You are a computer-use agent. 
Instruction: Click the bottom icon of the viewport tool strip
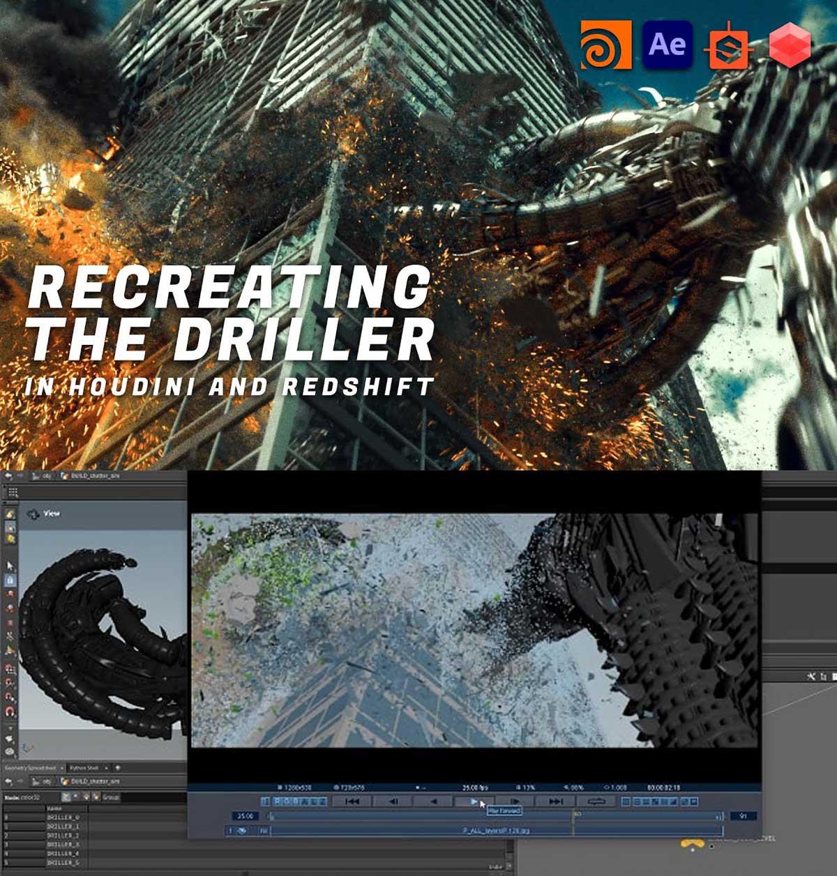[10, 752]
